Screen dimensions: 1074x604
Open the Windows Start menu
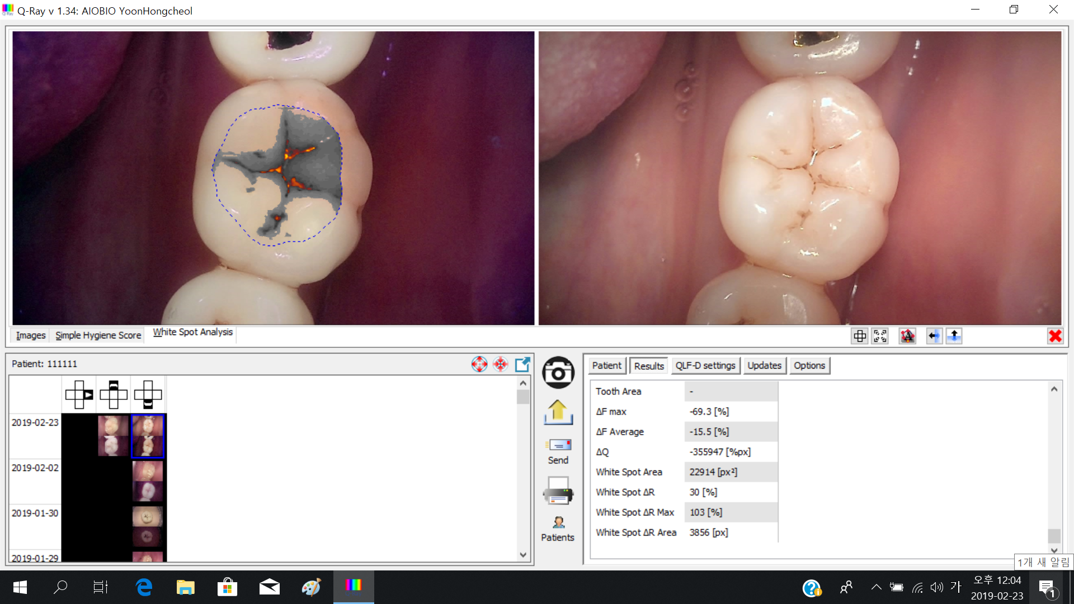(20, 587)
